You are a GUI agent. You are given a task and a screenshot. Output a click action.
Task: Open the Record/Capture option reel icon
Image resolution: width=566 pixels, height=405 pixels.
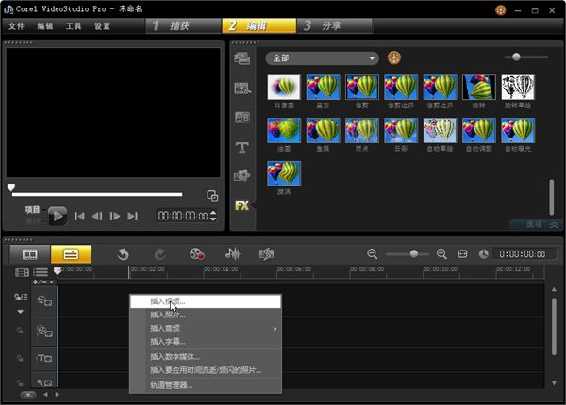pos(196,253)
